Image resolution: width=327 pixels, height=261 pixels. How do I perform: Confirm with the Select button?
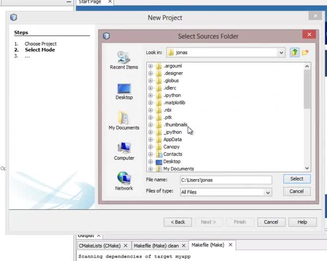[x=297, y=179]
